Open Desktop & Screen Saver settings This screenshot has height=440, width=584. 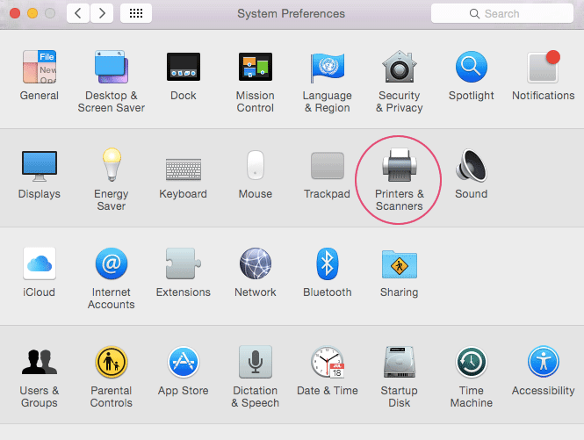pos(112,69)
